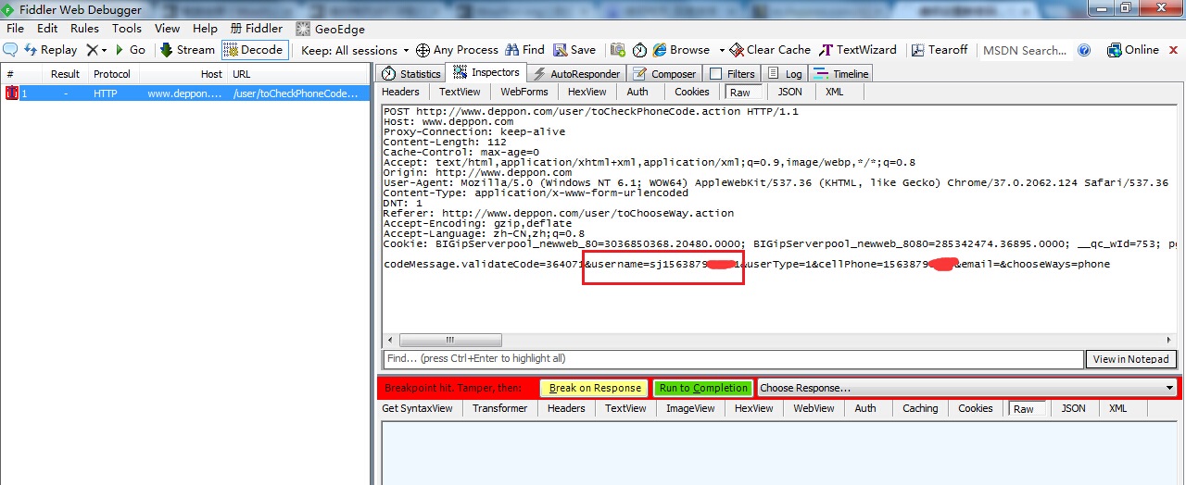Toggle the Decode button
The height and width of the screenshot is (485, 1186).
(x=254, y=50)
